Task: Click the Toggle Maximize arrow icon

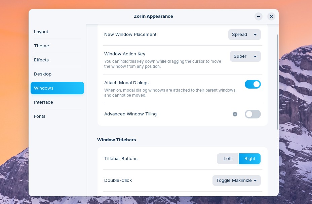Action: pos(255,181)
